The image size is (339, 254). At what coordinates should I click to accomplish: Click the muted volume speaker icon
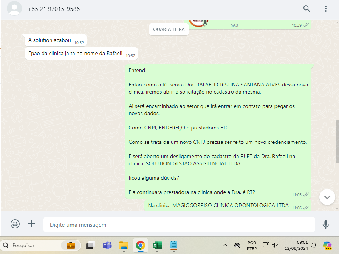[275, 245]
